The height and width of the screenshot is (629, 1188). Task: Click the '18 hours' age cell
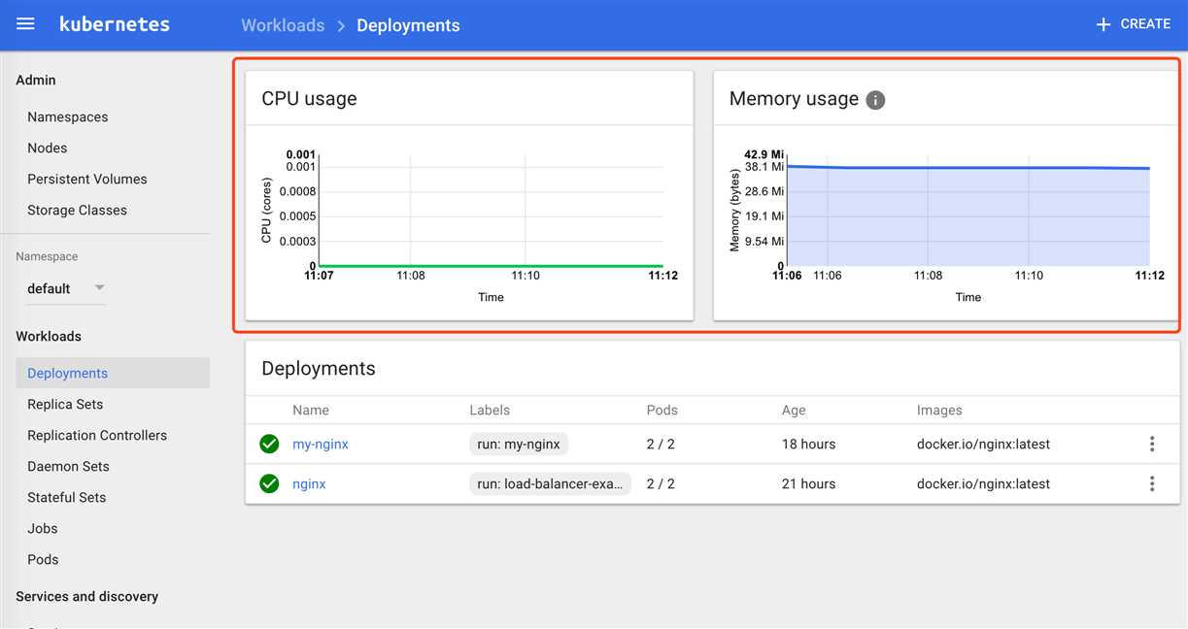[x=808, y=444]
